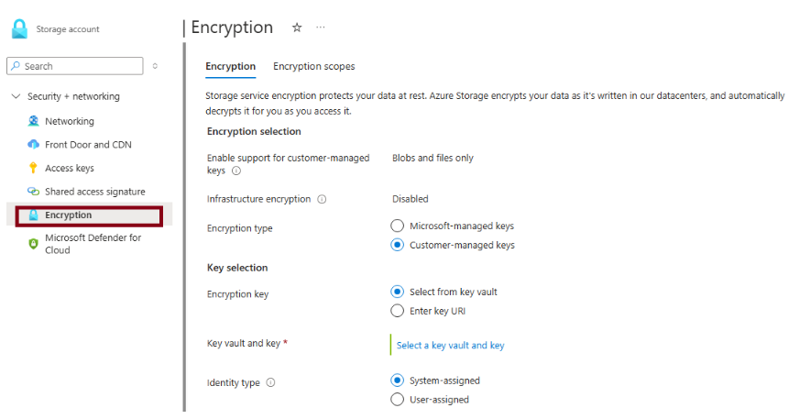Switch to the Encryption scopes tab
Image resolution: width=799 pixels, height=419 pixels.
[313, 66]
